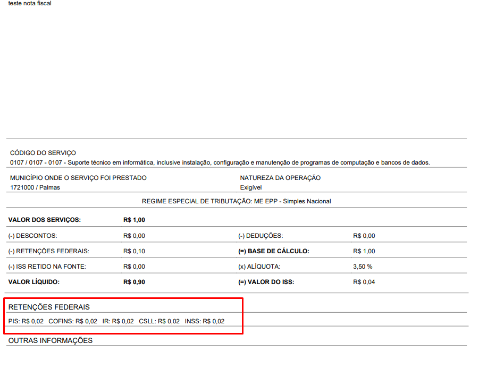Viewport: 487px width, 386px height.
Task: Click the 'OUTRAS INFORMAÇÕES' section heading
Action: pos(50,340)
